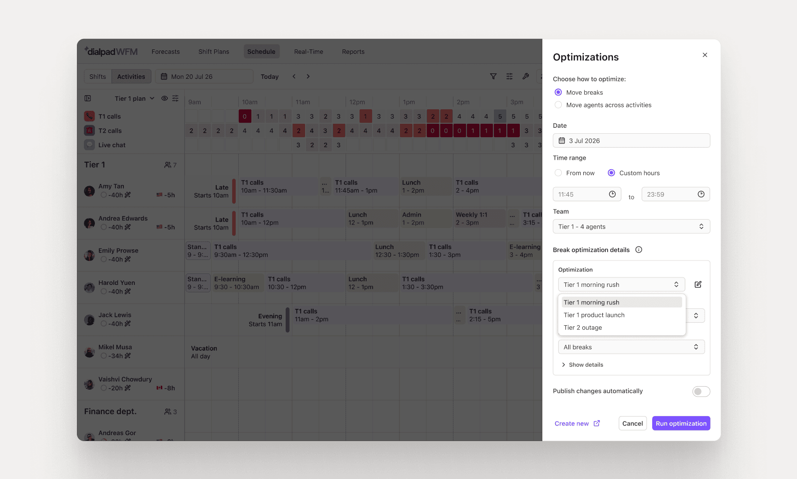Open the Tier 1 plan dropdown
This screenshot has width=797, height=479.
(x=134, y=98)
